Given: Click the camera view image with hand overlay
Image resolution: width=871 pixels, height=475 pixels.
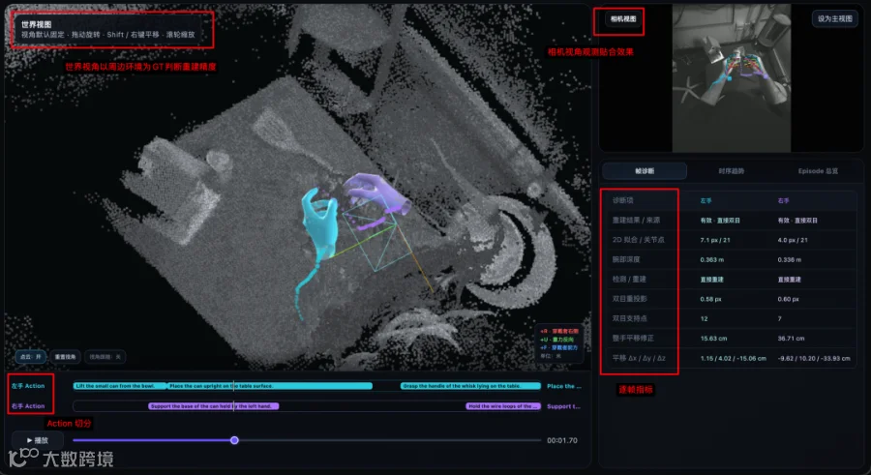Looking at the screenshot, I should 731,77.
